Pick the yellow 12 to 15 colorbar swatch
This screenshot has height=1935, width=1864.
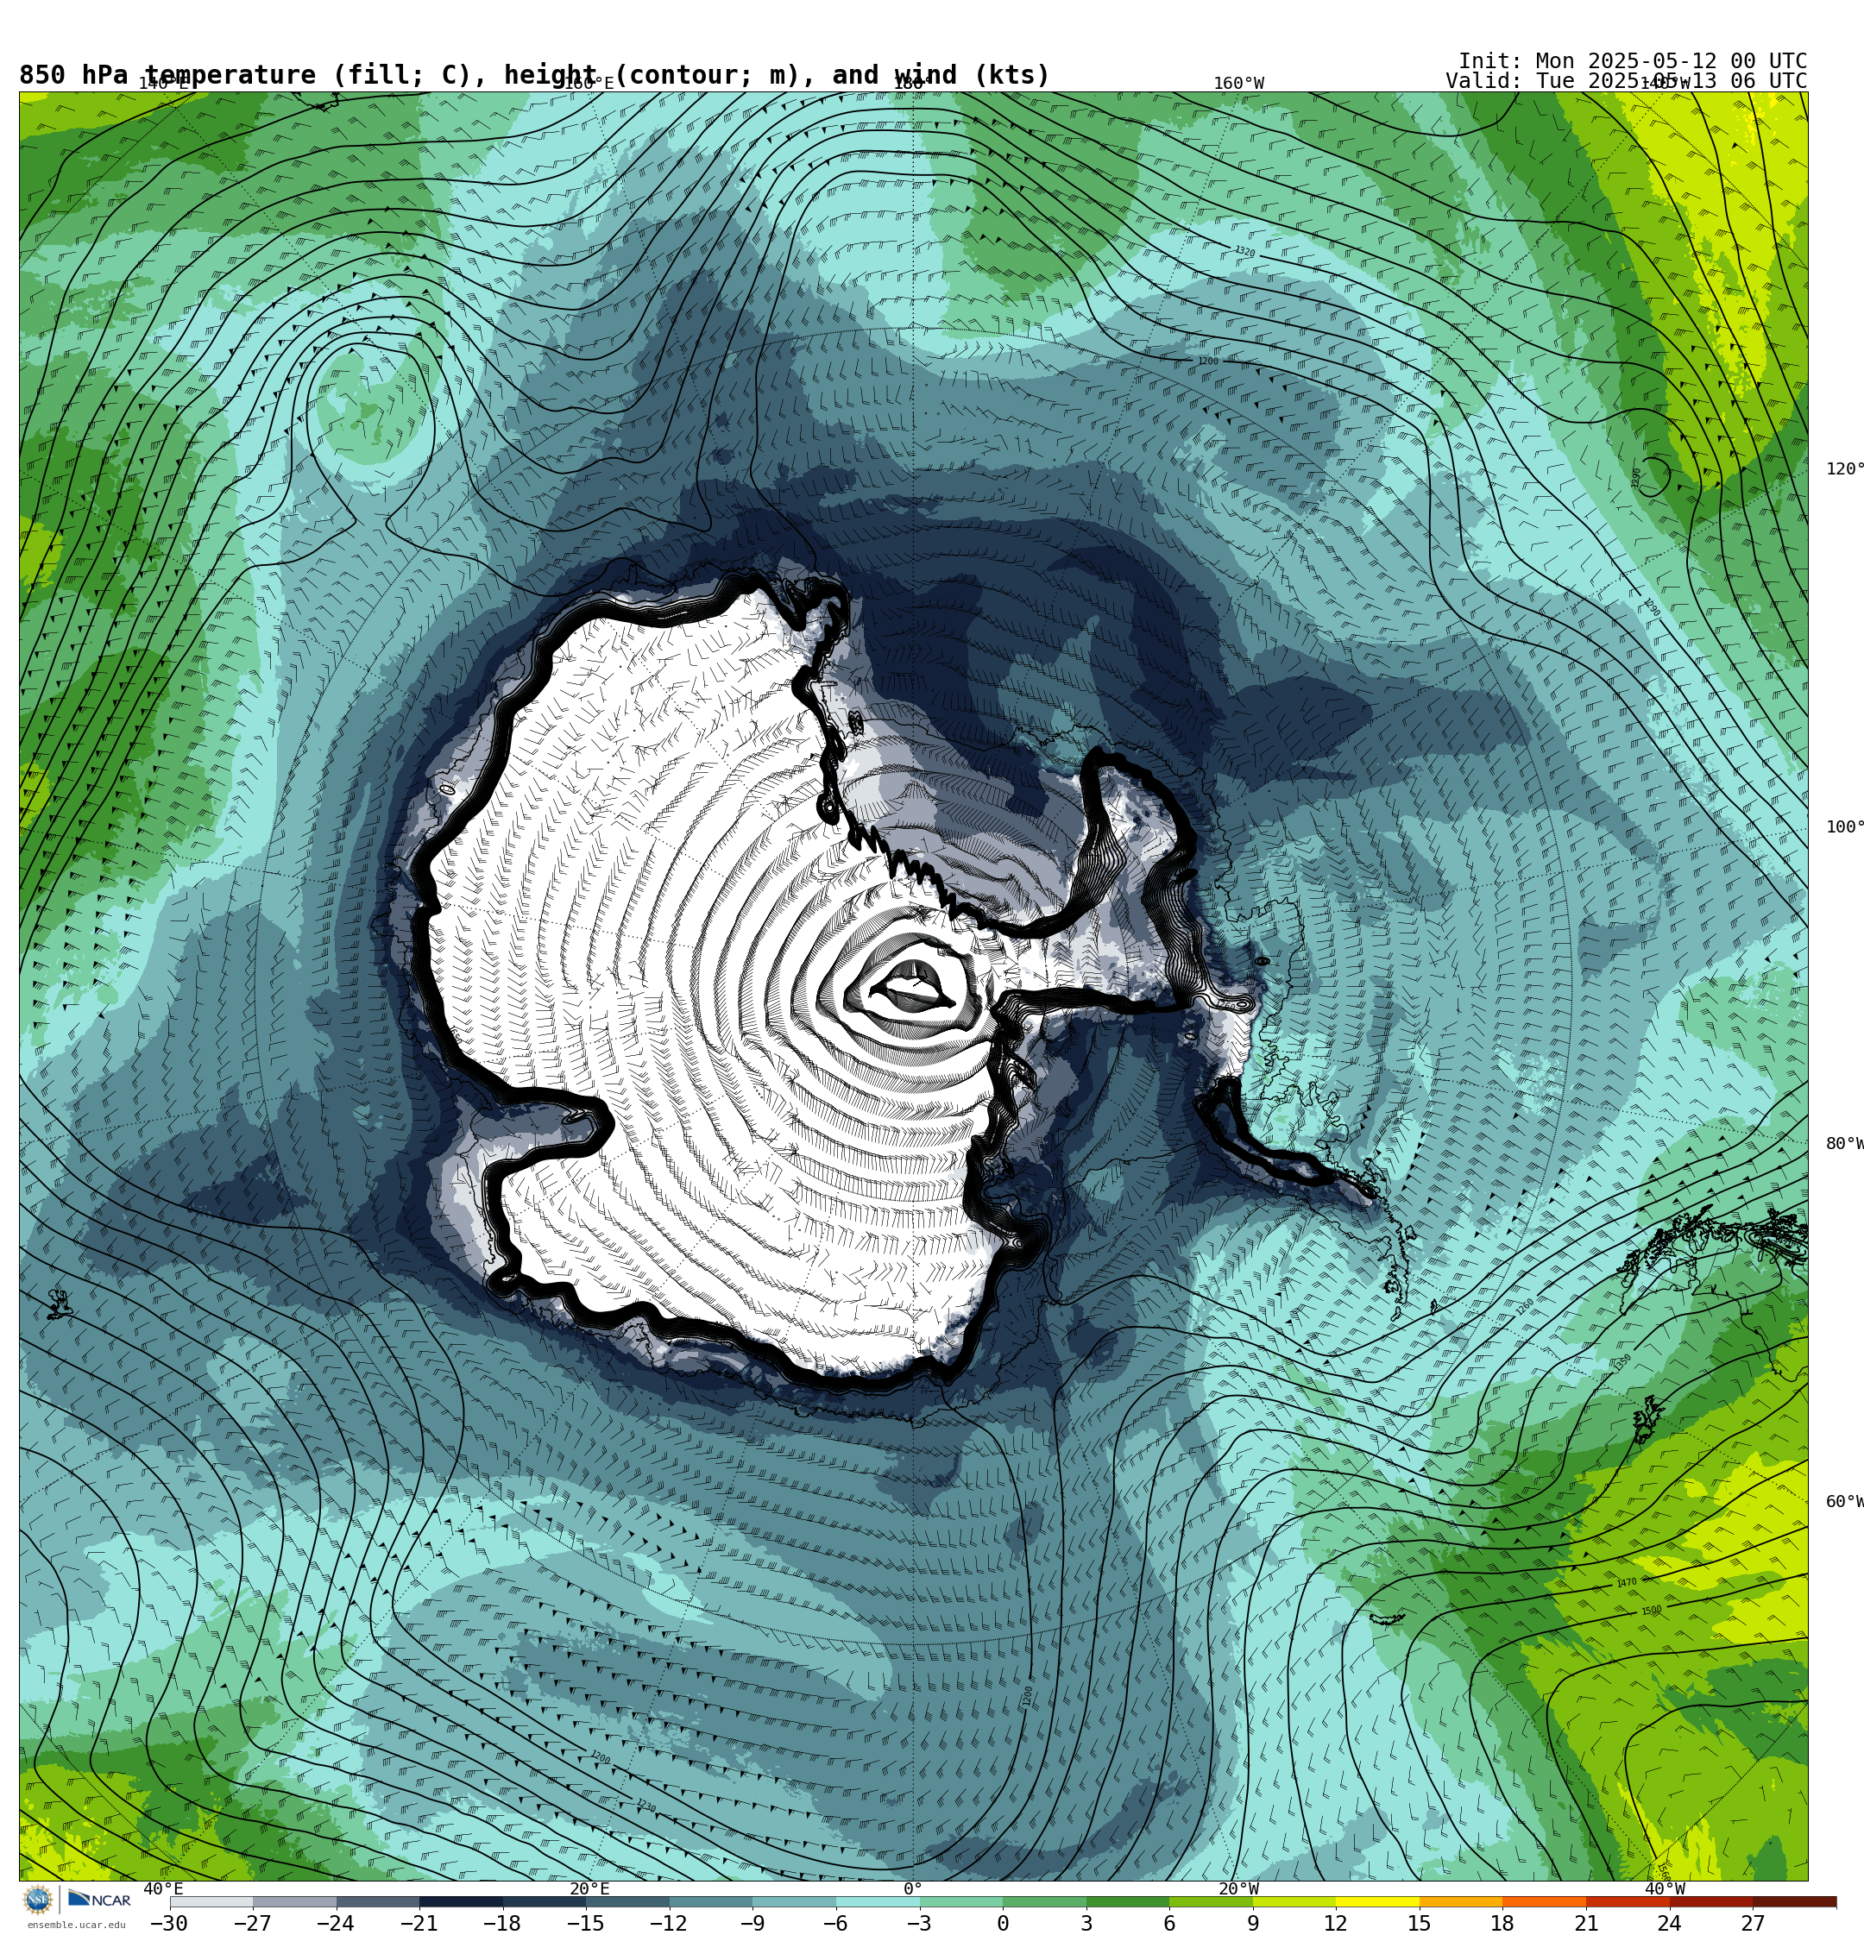click(1378, 1901)
